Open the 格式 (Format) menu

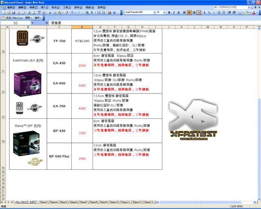coord(55,7)
